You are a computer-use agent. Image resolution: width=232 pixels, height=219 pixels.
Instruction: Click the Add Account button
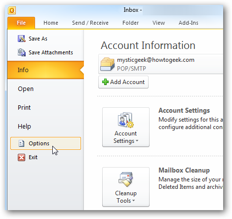pos(123,82)
